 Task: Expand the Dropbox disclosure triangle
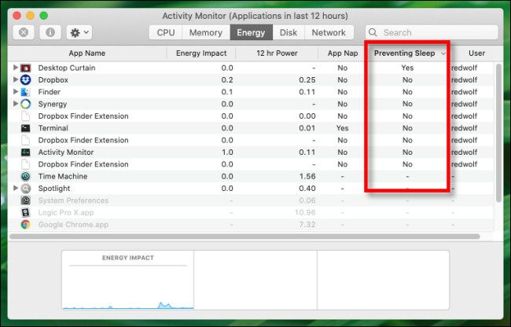tap(15, 80)
